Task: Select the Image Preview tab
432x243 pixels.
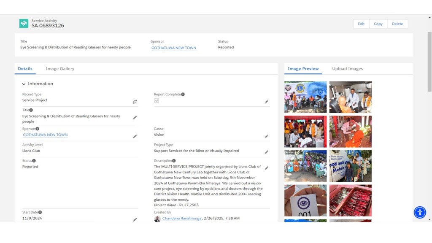Action: pyautogui.click(x=303, y=69)
